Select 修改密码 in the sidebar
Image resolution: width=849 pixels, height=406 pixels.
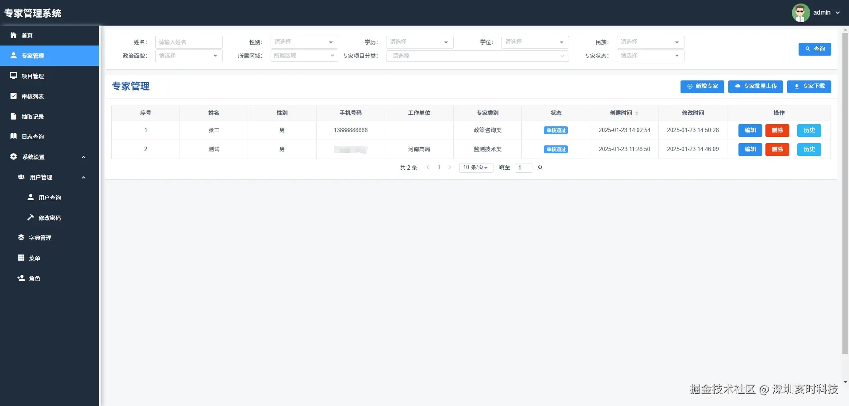pos(50,218)
